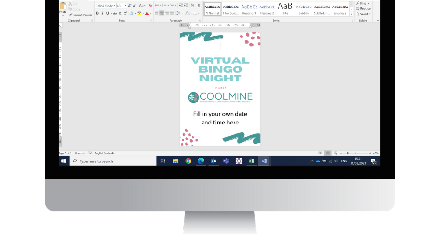Open the Calibri font name dropdown

[x=115, y=6]
